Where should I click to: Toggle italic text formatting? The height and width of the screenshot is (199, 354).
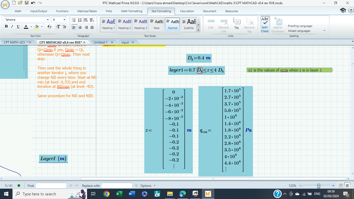[12, 27]
